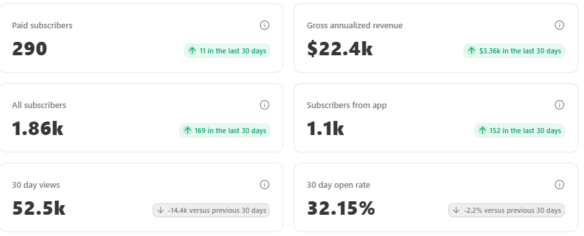584x236 pixels.
Task: Click the 'Paid subscribers' label
Action: point(42,25)
